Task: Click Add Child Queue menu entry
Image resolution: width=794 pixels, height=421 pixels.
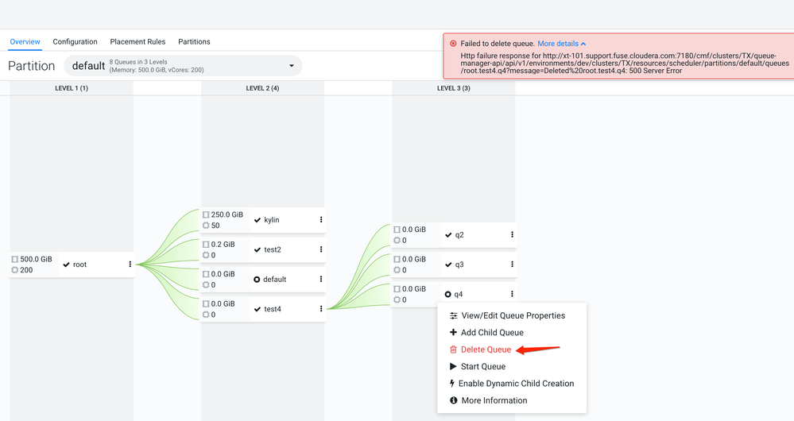Action: tap(492, 333)
